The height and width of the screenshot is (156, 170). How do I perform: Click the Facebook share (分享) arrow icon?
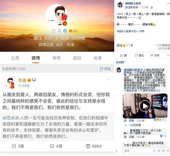[x=152, y=55]
